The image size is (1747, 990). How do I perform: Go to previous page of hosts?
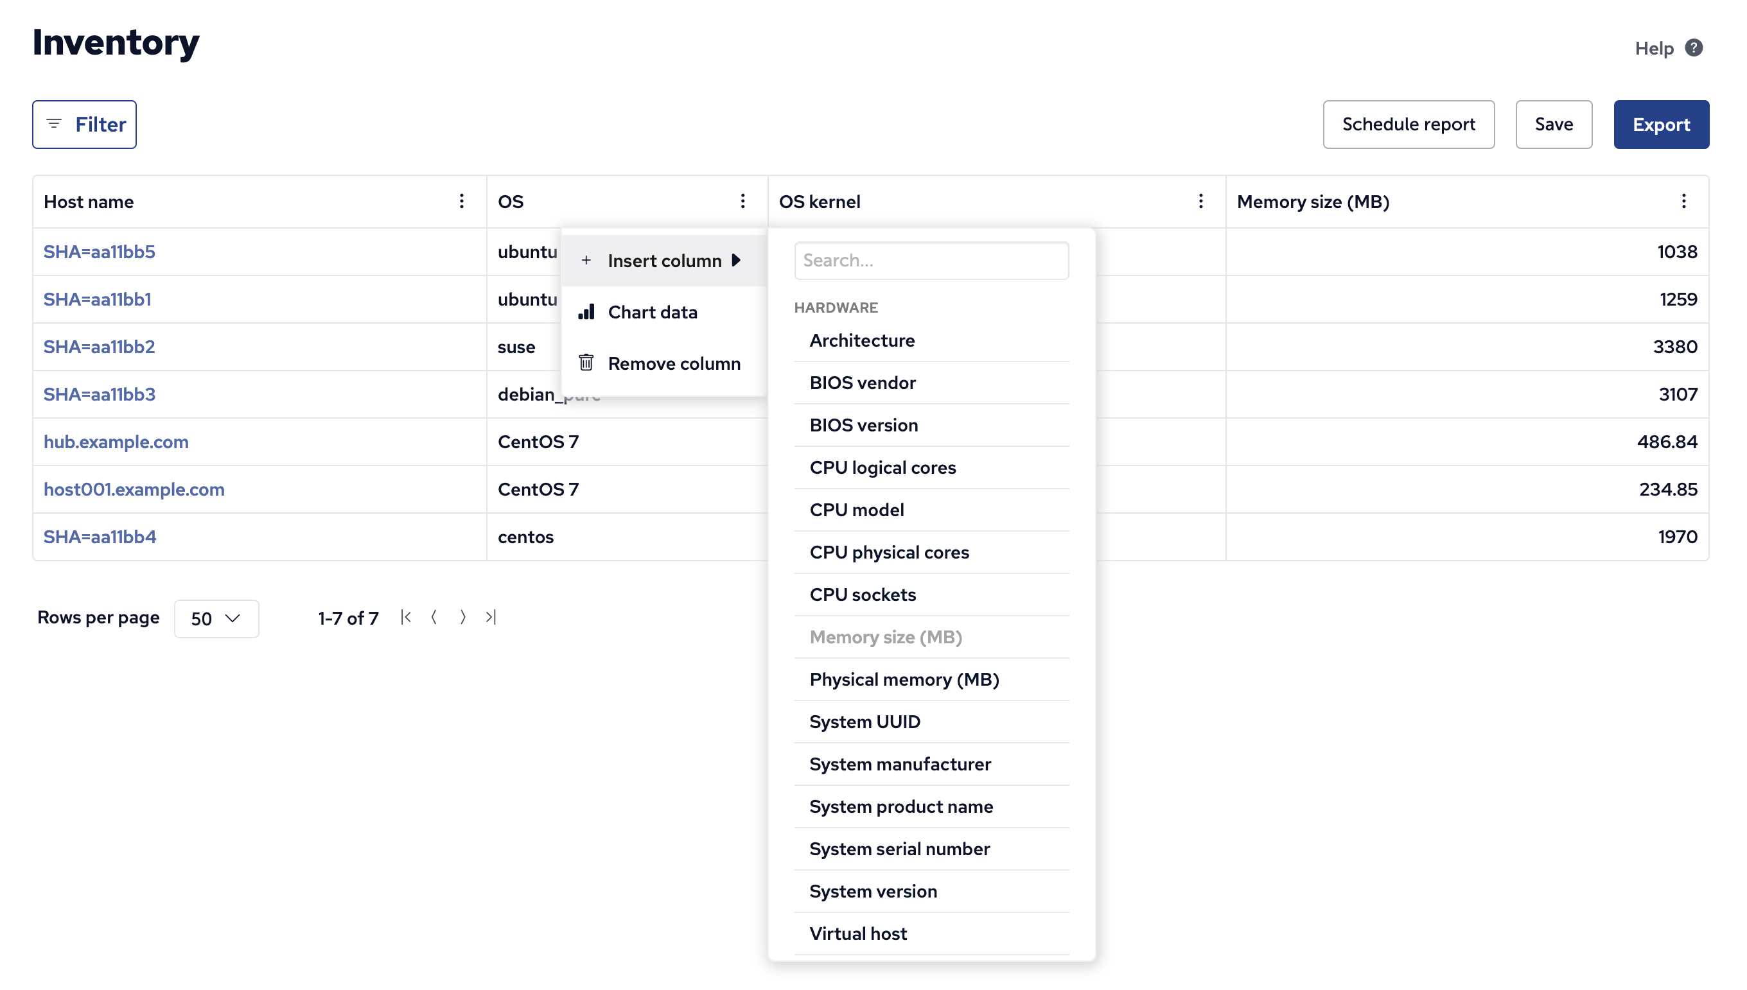[x=435, y=618]
